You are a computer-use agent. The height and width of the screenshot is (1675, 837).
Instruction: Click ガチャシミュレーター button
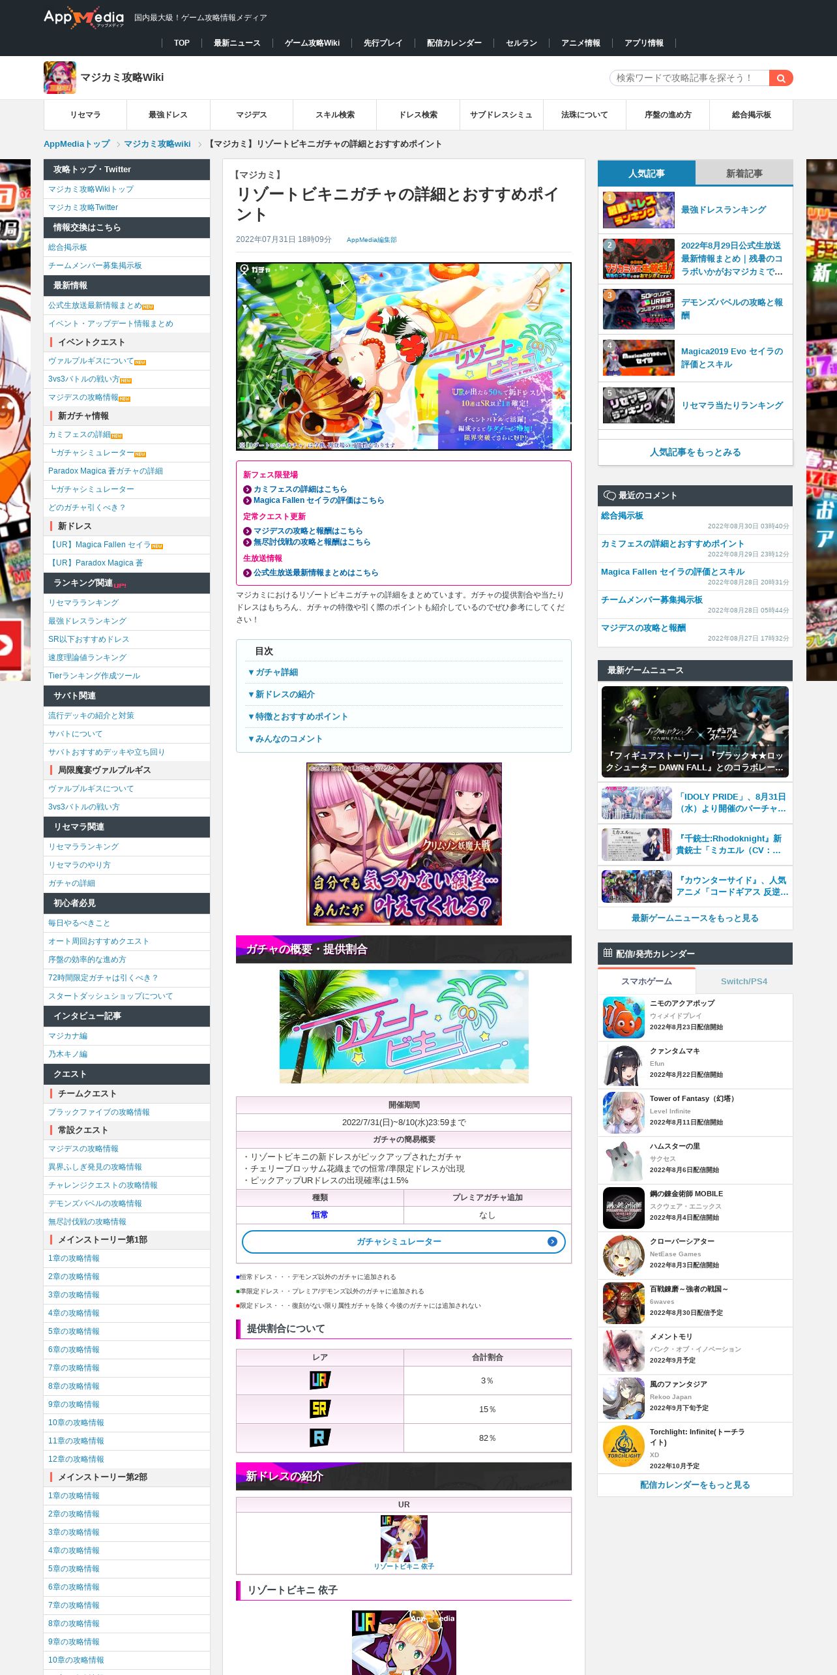point(404,1242)
